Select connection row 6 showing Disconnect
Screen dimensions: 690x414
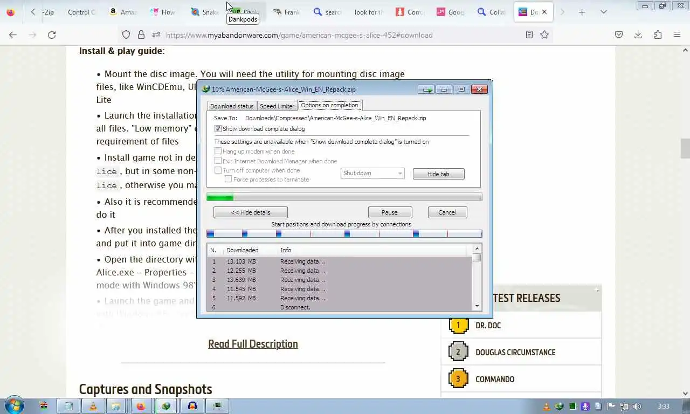[340, 307]
